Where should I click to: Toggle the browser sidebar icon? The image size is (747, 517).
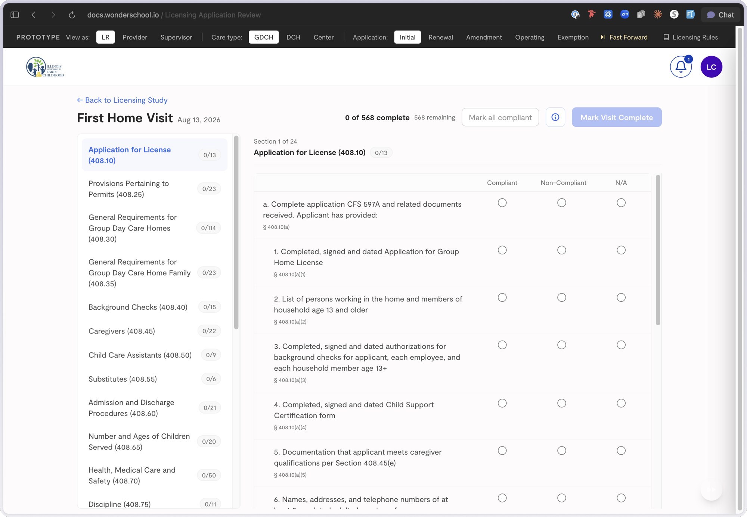pyautogui.click(x=15, y=15)
